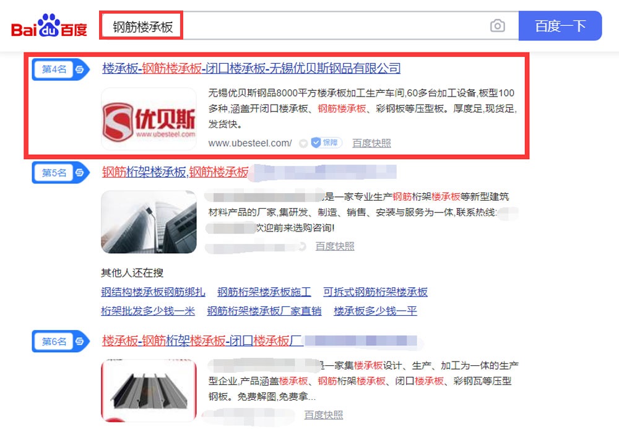Screen dimensions: 619x429
Task: Select related search 桁架批发多少钱一米
Action: point(148,311)
